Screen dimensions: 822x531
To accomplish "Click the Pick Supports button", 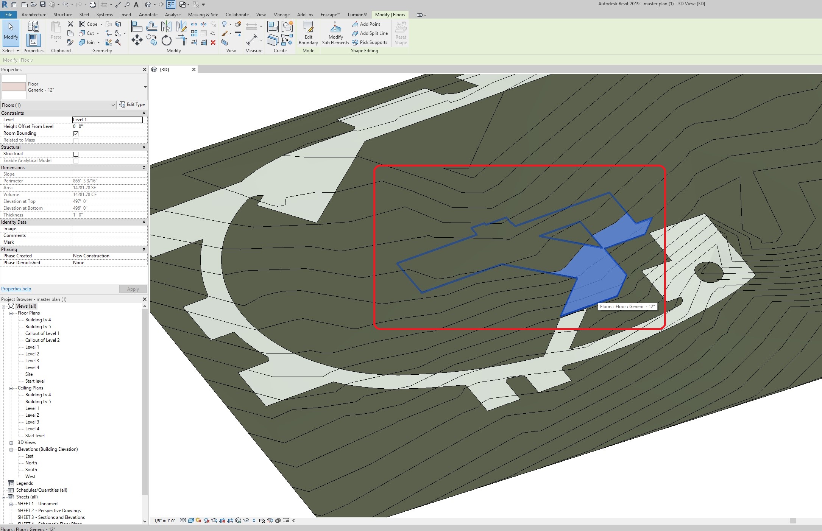I will 370,42.
